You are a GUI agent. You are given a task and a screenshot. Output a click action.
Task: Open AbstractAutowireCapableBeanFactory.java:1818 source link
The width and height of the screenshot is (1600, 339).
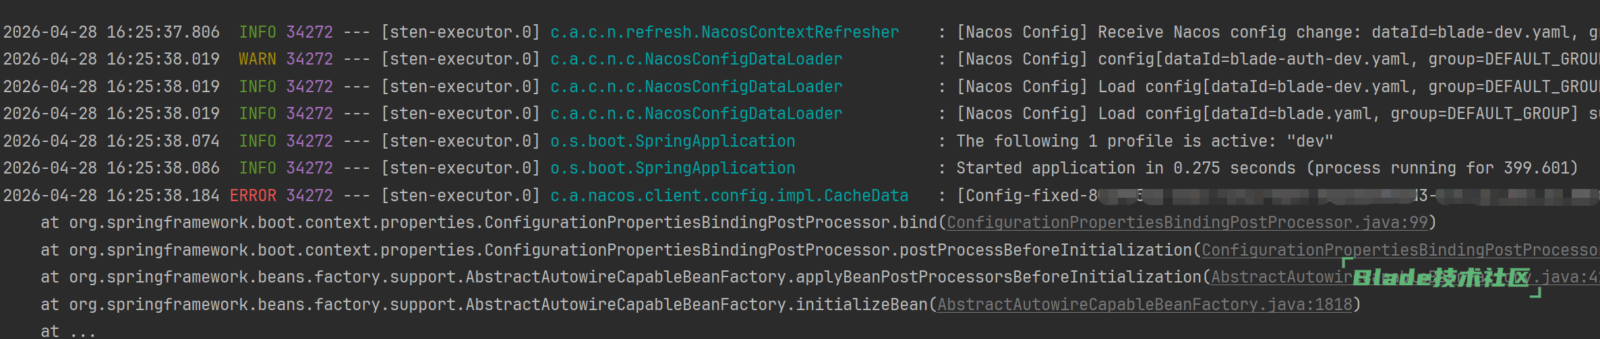click(x=1144, y=305)
